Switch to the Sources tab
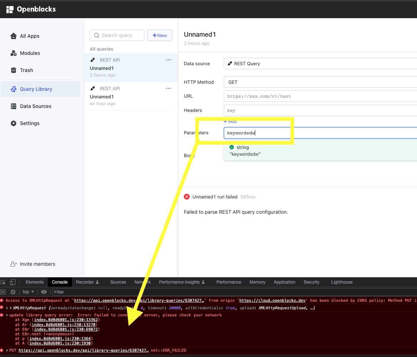 (x=118, y=282)
